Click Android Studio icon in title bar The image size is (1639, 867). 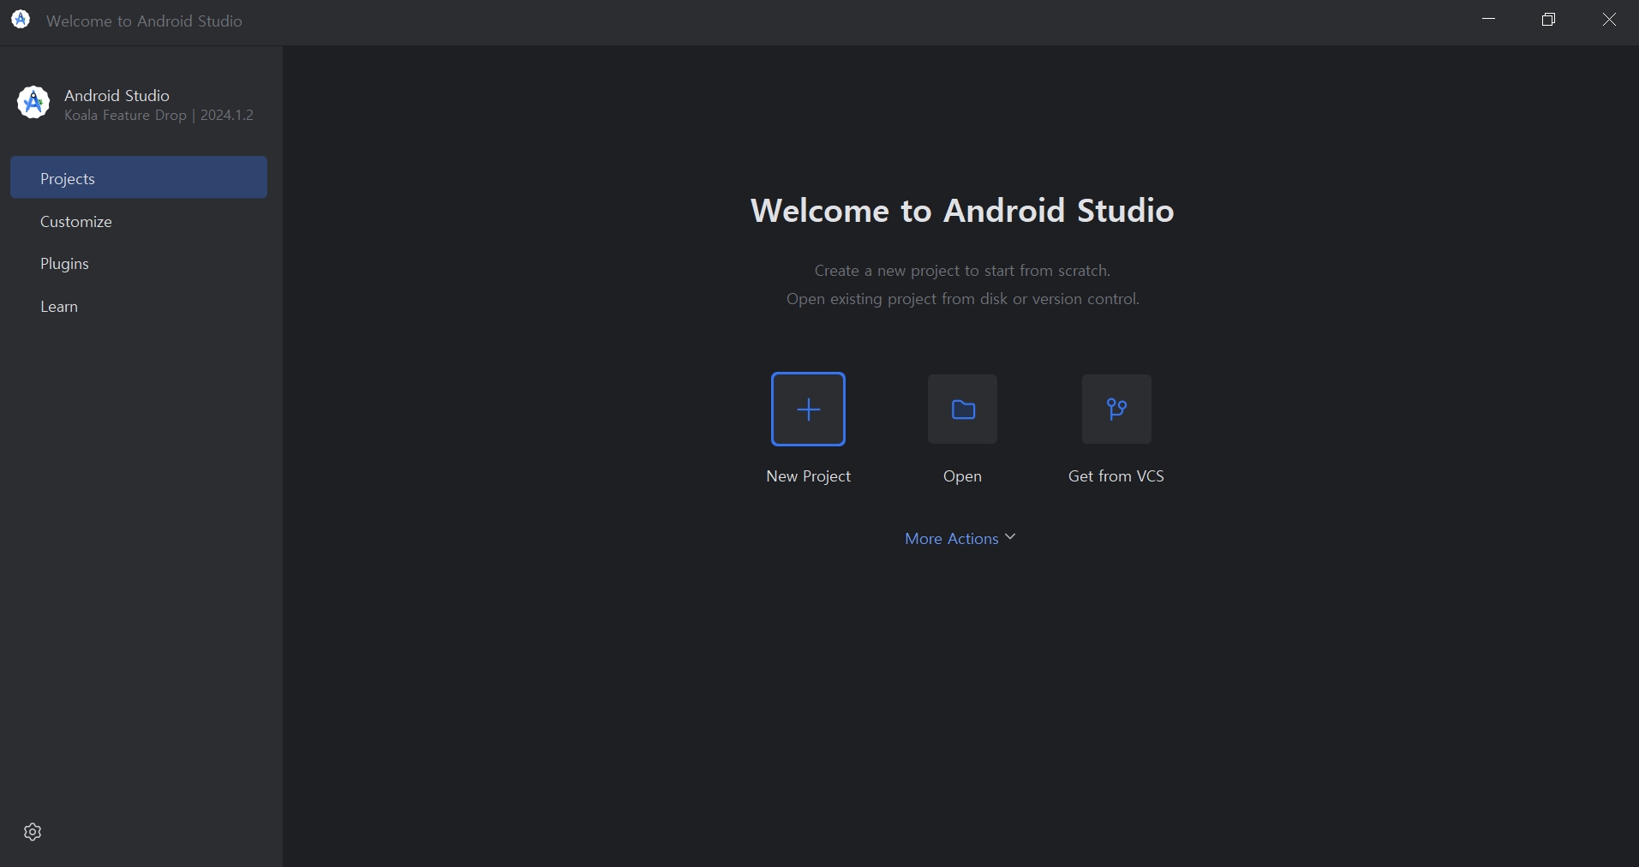point(21,20)
